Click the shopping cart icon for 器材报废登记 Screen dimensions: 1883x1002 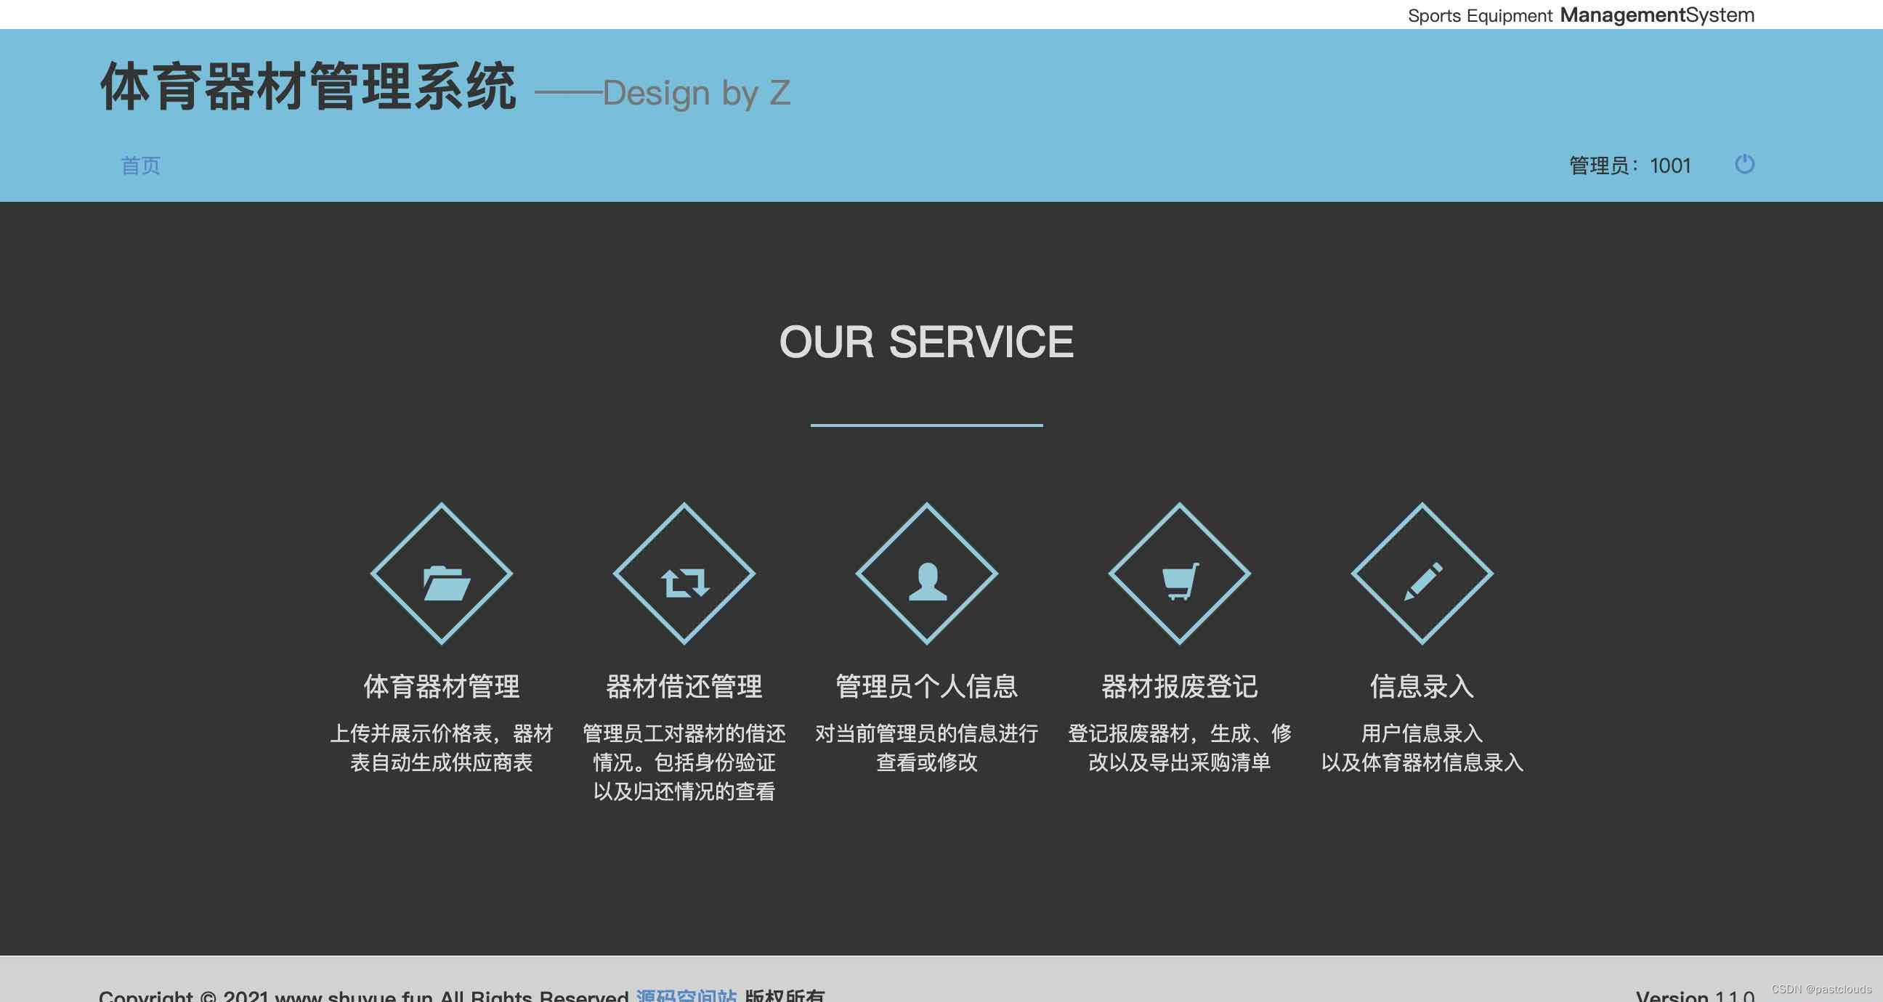(1178, 582)
